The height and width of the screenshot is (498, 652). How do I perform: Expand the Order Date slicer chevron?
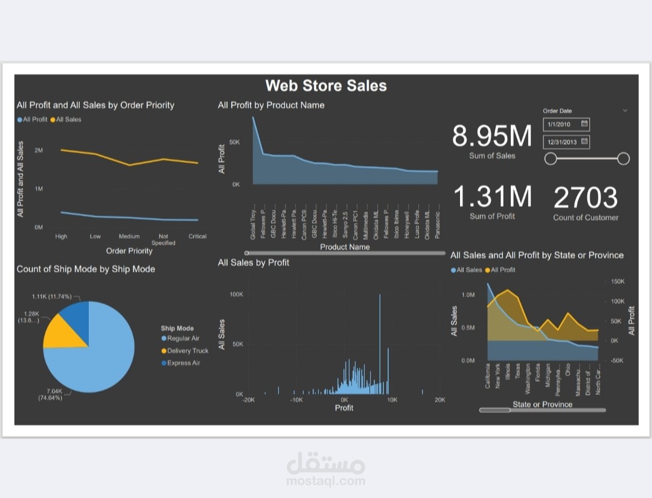click(625, 110)
